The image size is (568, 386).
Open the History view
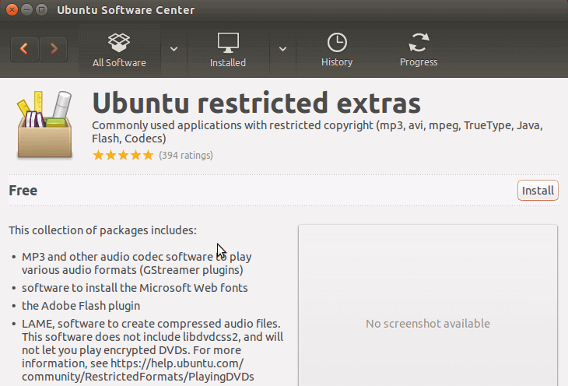[337, 50]
